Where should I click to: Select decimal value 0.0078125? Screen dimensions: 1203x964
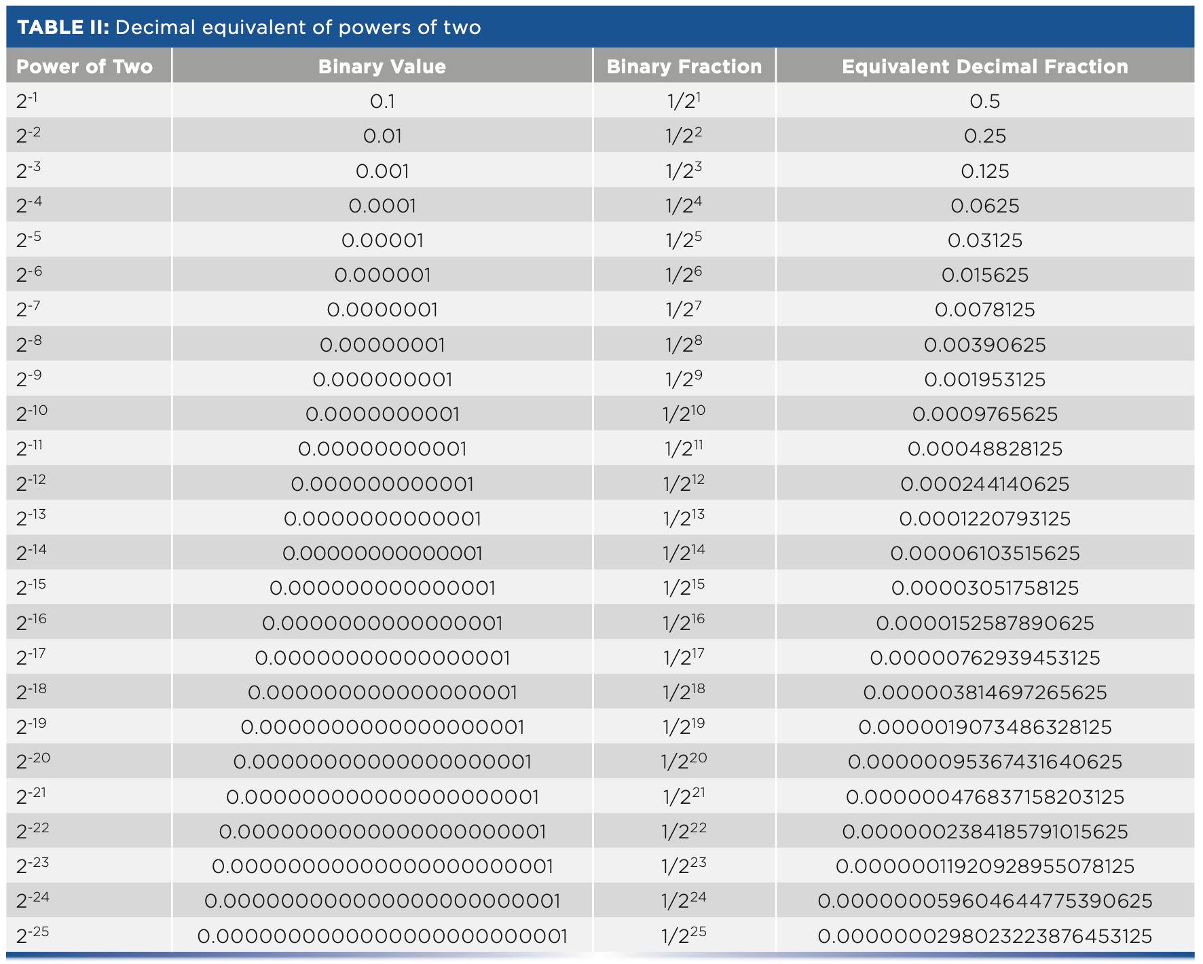click(x=984, y=310)
